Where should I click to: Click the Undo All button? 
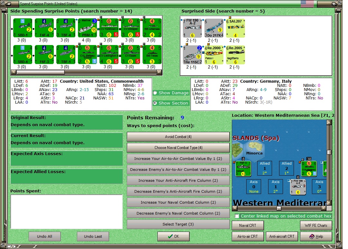coord(45,236)
